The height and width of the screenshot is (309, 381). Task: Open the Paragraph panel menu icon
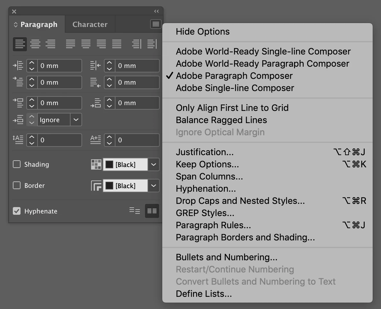click(x=156, y=24)
